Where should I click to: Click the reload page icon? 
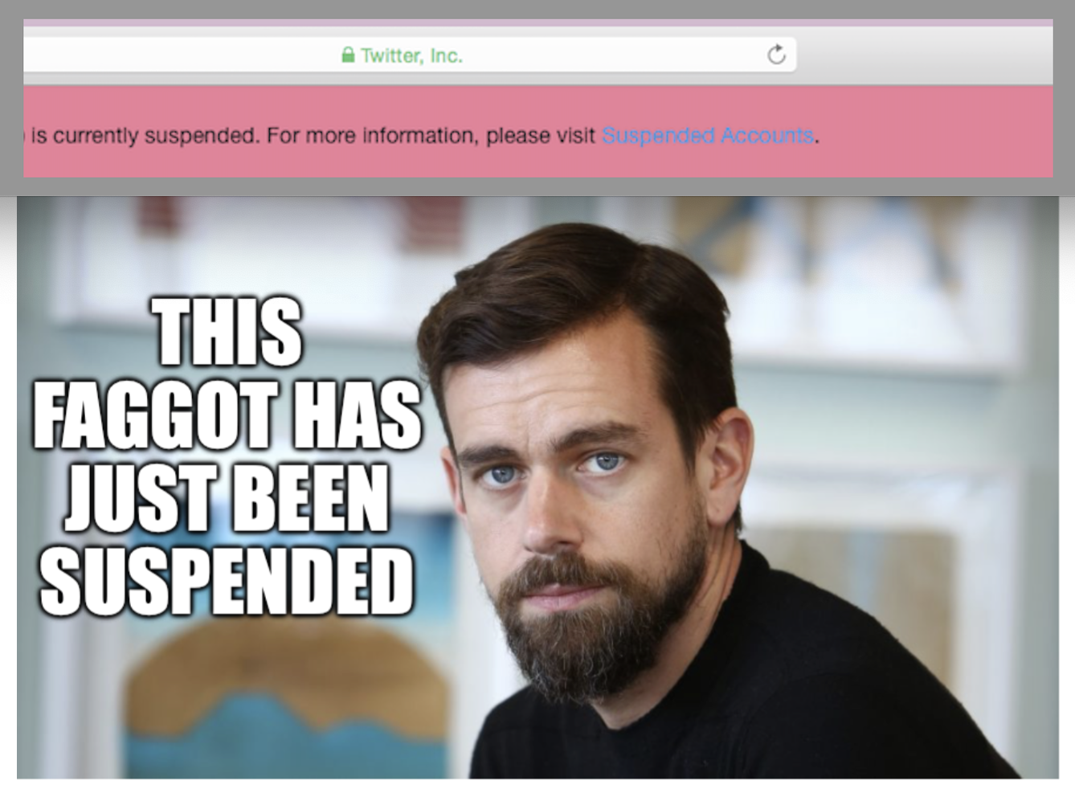coord(776,55)
